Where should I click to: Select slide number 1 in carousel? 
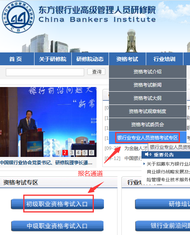click(x=58, y=153)
